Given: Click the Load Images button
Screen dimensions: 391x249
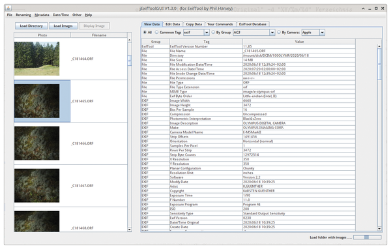Looking at the screenshot, I should coord(63,26).
